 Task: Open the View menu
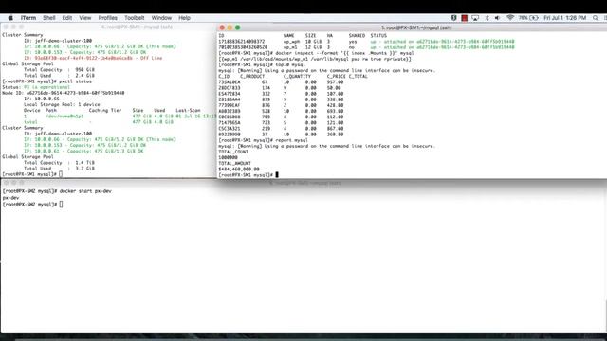[x=85, y=18]
